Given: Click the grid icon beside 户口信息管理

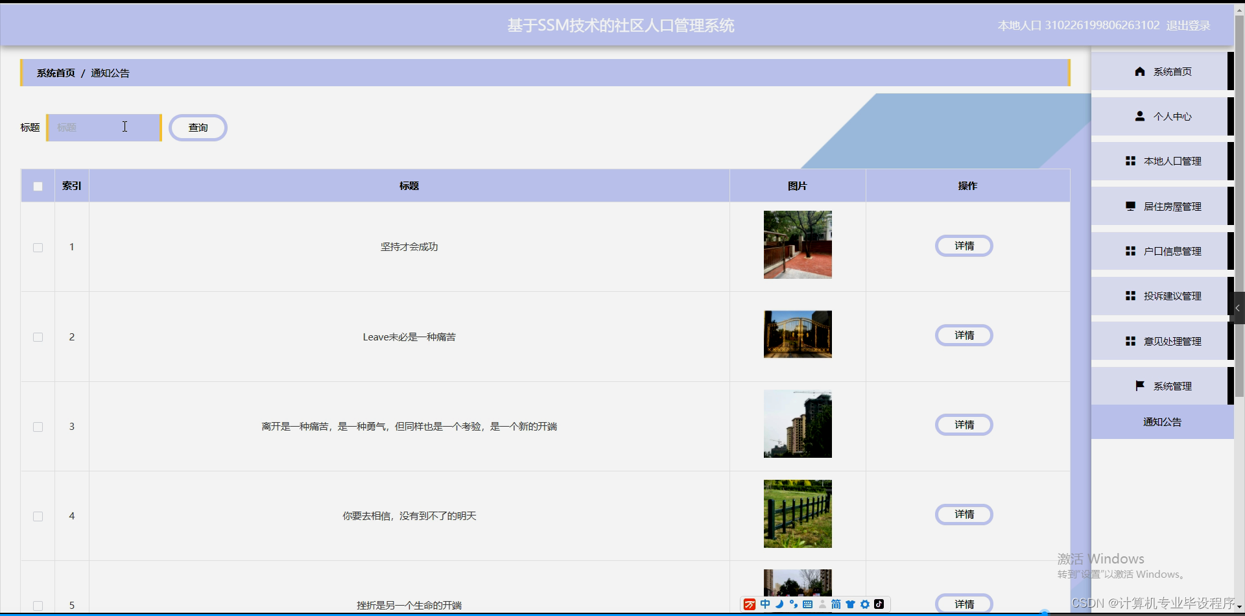Looking at the screenshot, I should pyautogui.click(x=1130, y=251).
